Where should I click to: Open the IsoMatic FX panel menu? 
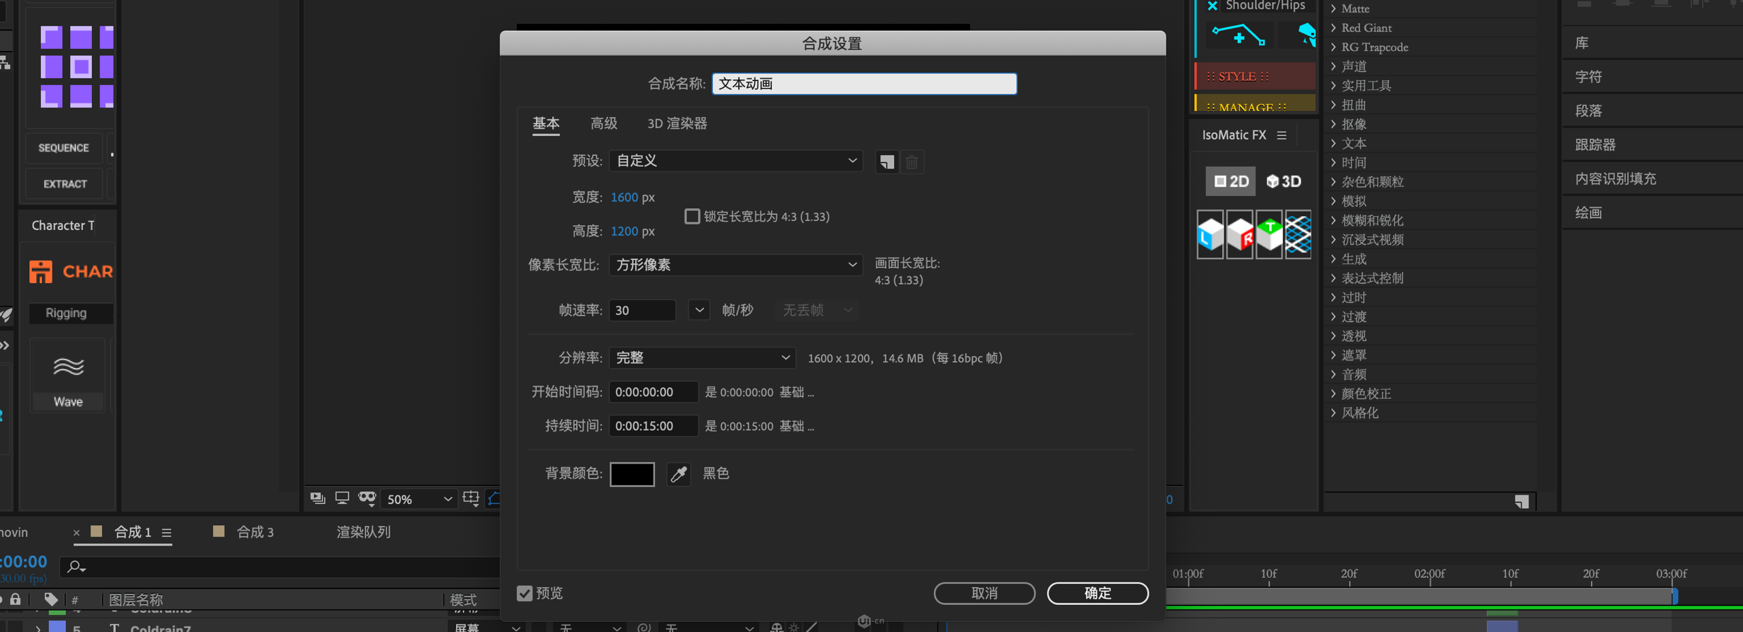1281,135
